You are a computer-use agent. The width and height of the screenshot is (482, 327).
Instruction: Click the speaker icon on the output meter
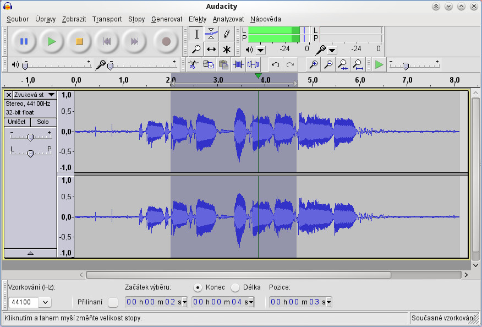pyautogui.click(x=249, y=50)
